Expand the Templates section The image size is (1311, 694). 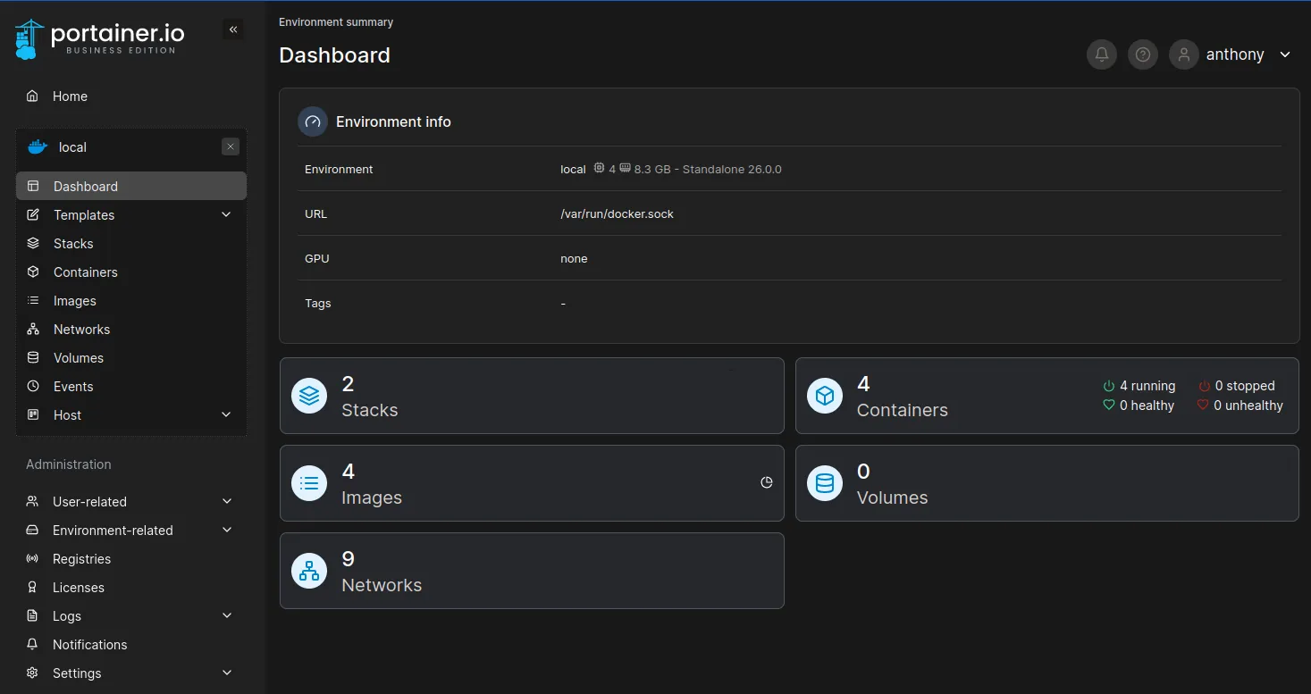click(x=226, y=214)
